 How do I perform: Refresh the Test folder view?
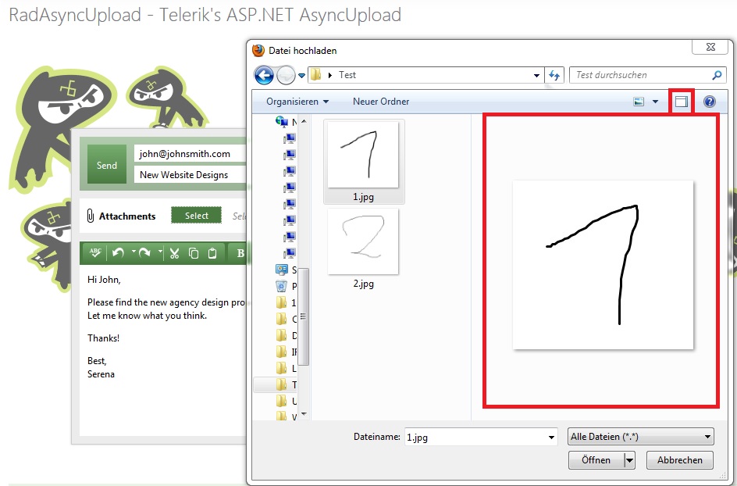(554, 75)
